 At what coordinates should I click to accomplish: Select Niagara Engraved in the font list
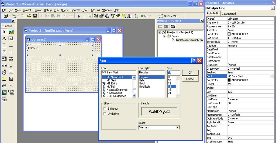click(117, 90)
